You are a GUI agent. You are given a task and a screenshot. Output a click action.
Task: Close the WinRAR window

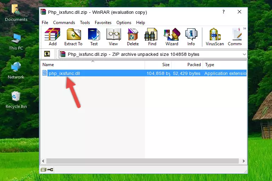(x=239, y=12)
